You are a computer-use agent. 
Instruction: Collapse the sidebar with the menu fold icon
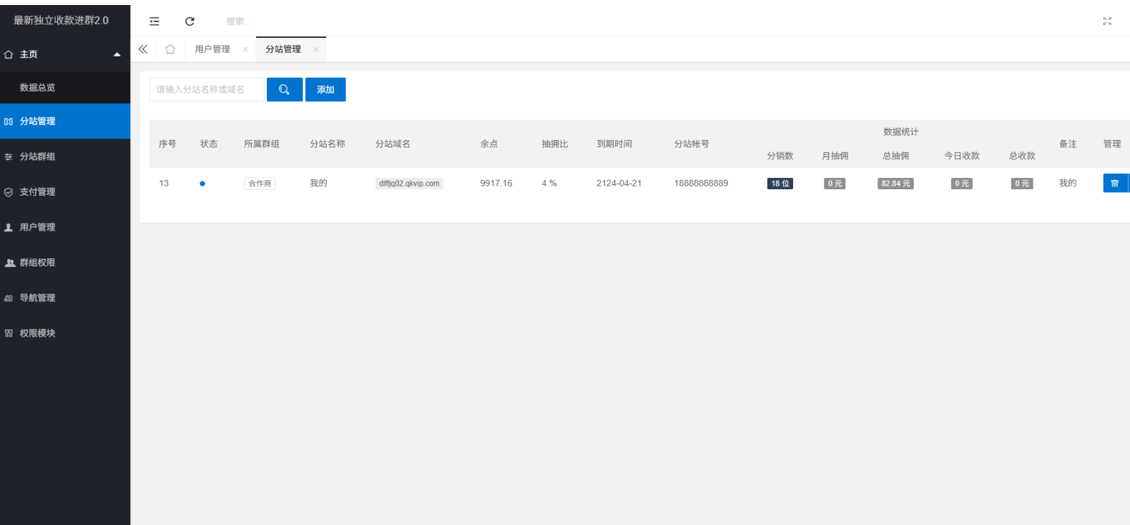tap(154, 21)
